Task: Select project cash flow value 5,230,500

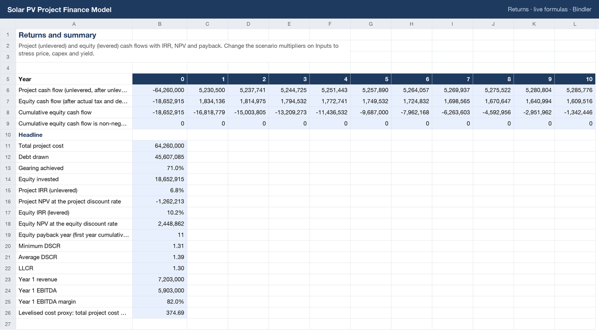Action: click(207, 90)
